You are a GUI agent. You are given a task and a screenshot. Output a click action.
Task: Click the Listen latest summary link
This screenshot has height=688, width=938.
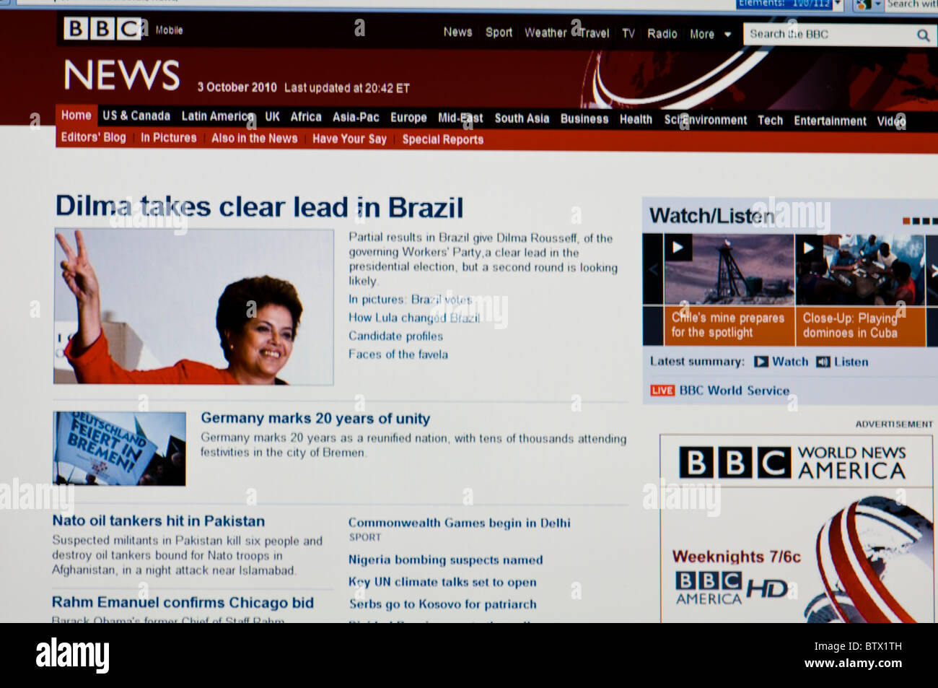pyautogui.click(x=851, y=362)
